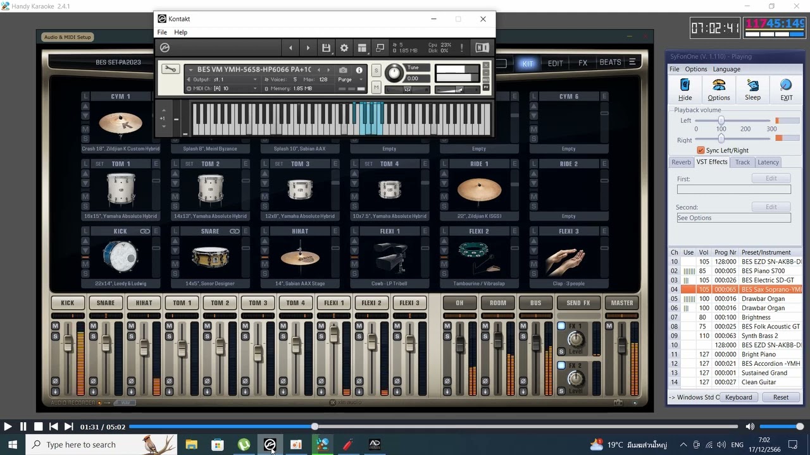Click the link icon on the SNARE slot
Screen dimensions: 810x455
click(x=235, y=231)
